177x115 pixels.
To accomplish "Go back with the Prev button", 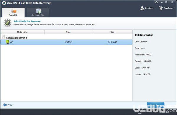I will 8,105.
